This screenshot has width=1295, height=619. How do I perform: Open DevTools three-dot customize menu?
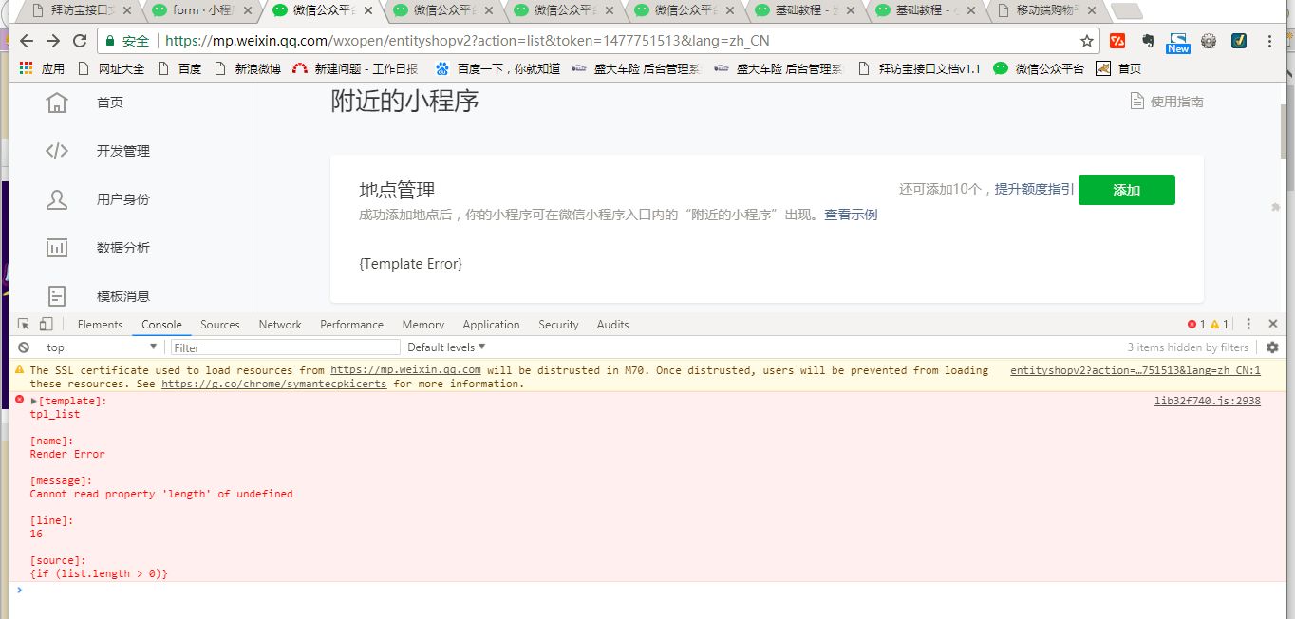coord(1248,324)
